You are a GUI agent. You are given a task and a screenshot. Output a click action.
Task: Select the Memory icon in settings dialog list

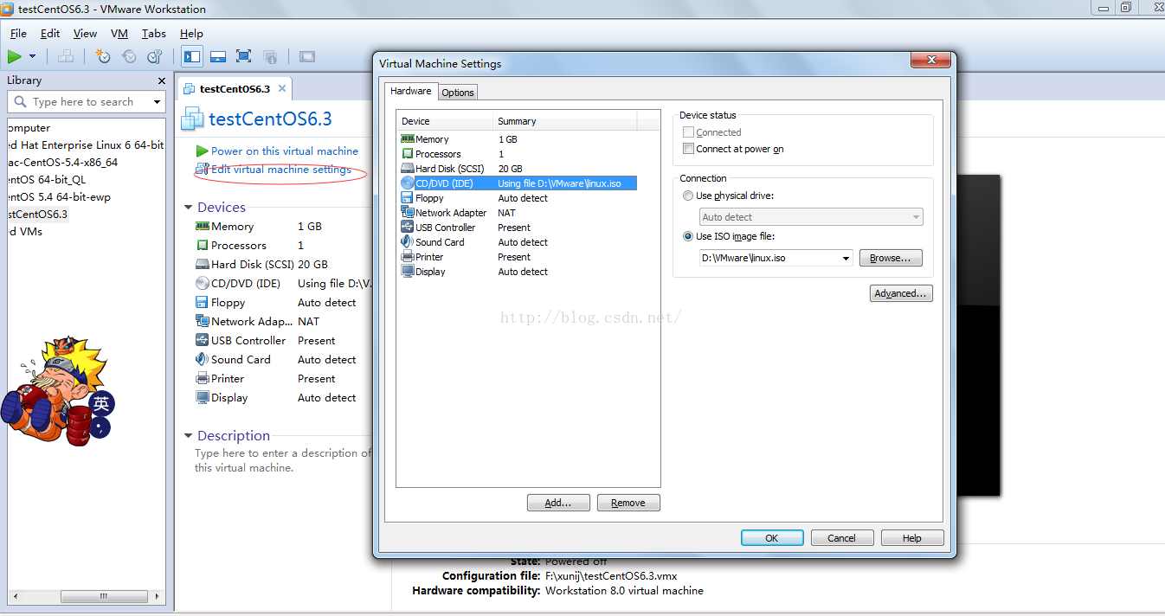point(407,138)
